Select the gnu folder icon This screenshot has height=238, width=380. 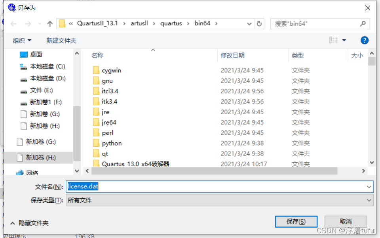point(96,81)
